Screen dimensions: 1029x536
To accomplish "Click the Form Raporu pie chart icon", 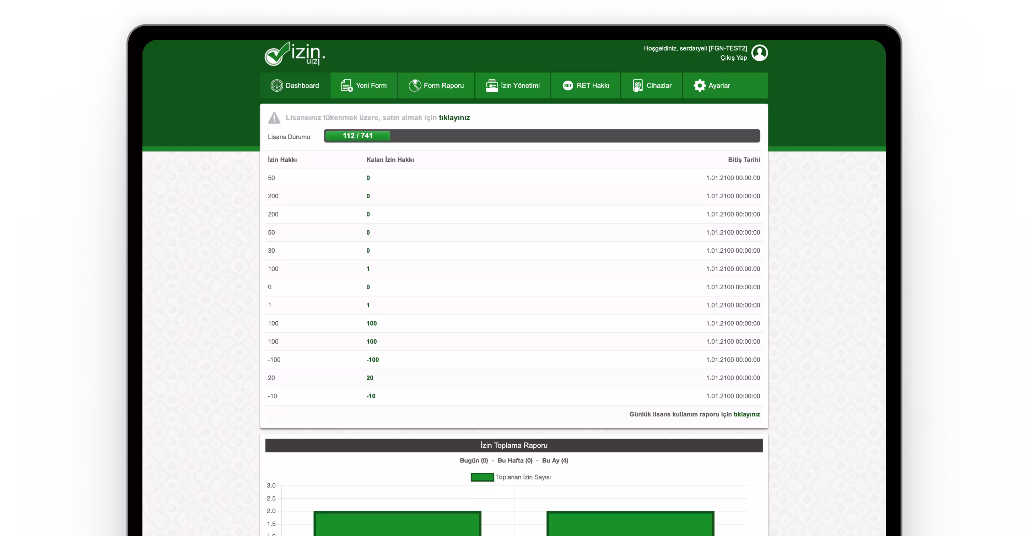I will [415, 86].
